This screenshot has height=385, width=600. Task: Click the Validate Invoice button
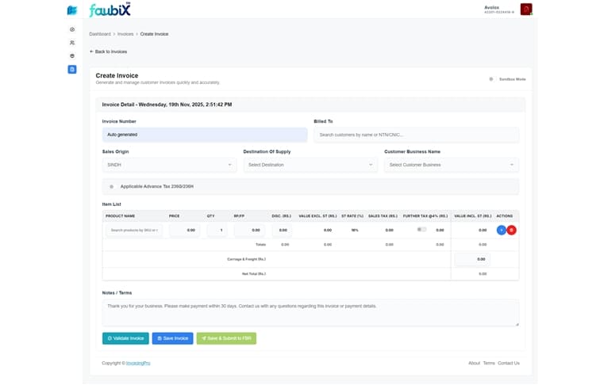pos(125,338)
